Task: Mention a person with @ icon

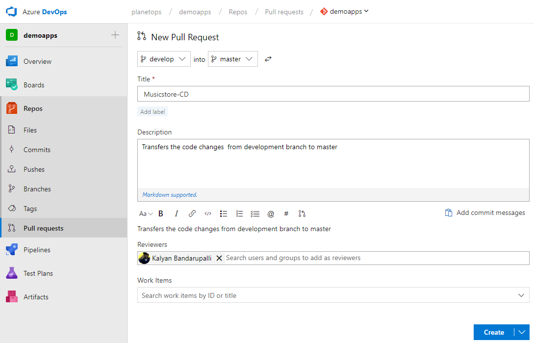Action: point(271,214)
